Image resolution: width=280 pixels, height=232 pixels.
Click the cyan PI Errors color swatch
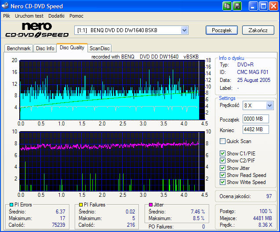(x=11, y=205)
